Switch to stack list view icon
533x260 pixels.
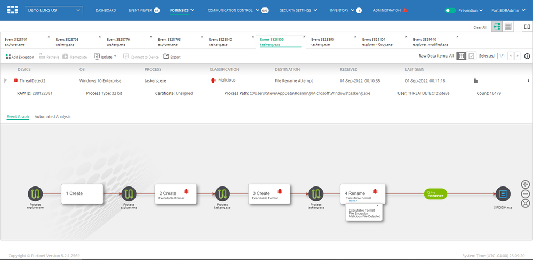(x=508, y=27)
